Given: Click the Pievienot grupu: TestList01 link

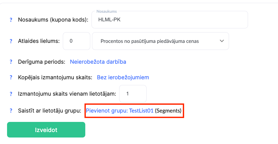Looking at the screenshot, I should click(120, 111).
